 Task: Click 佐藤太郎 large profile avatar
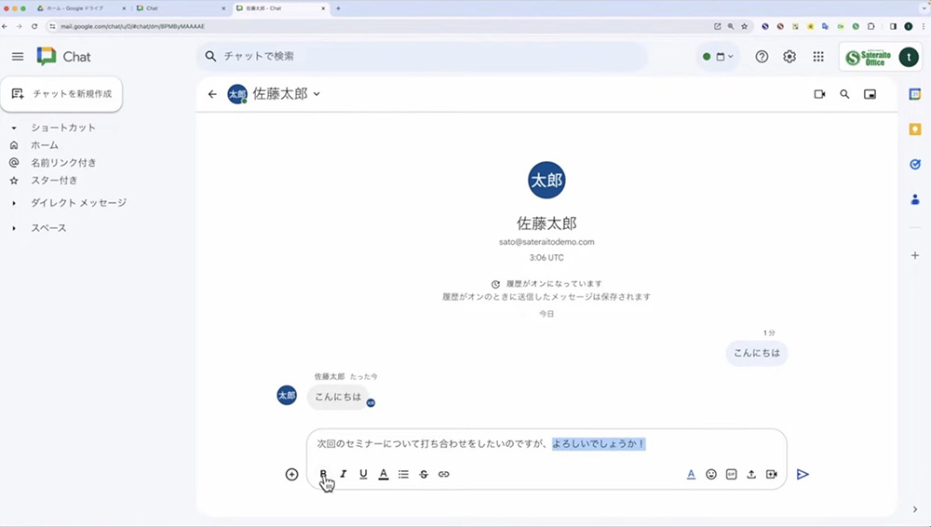tap(546, 180)
